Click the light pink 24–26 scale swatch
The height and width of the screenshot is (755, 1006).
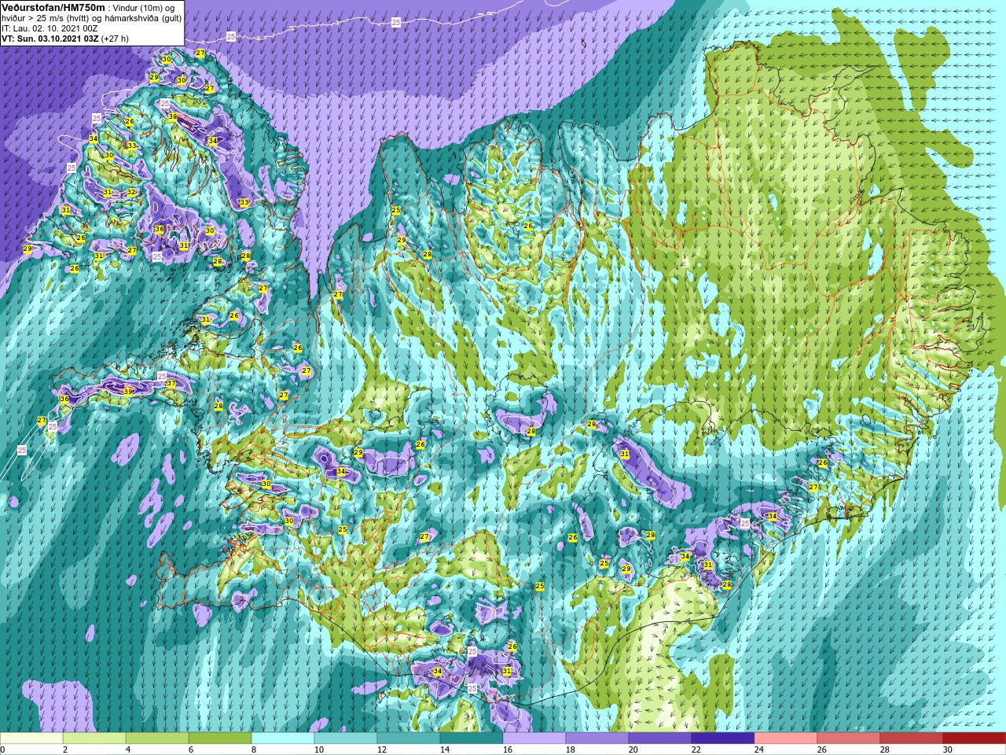click(x=786, y=738)
